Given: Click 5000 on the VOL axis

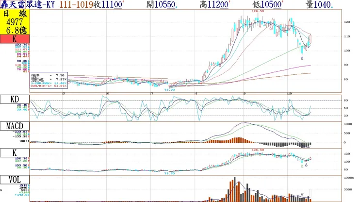Looking at the screenshot, I should coord(348,190).
